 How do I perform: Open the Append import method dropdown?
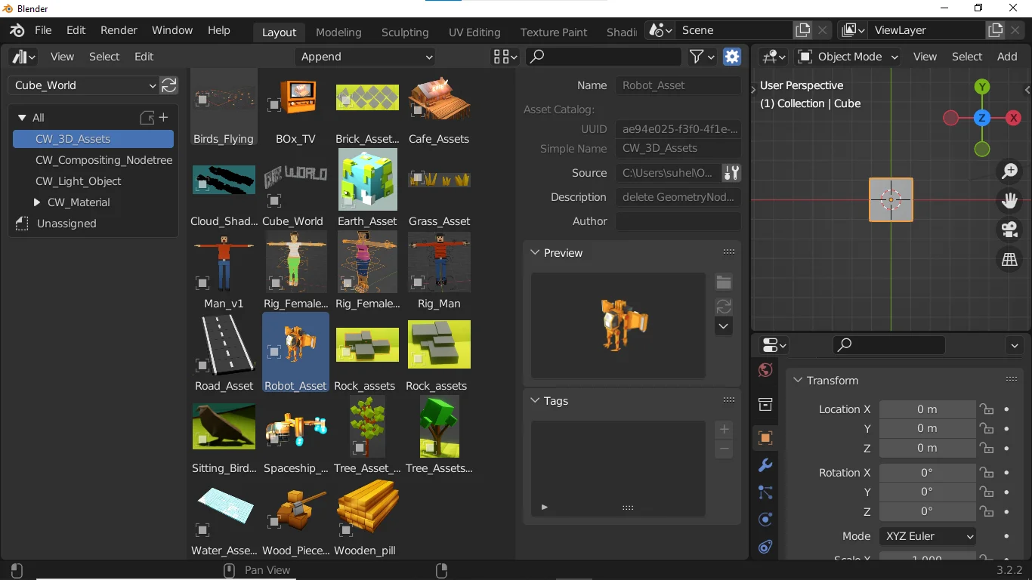tap(365, 57)
